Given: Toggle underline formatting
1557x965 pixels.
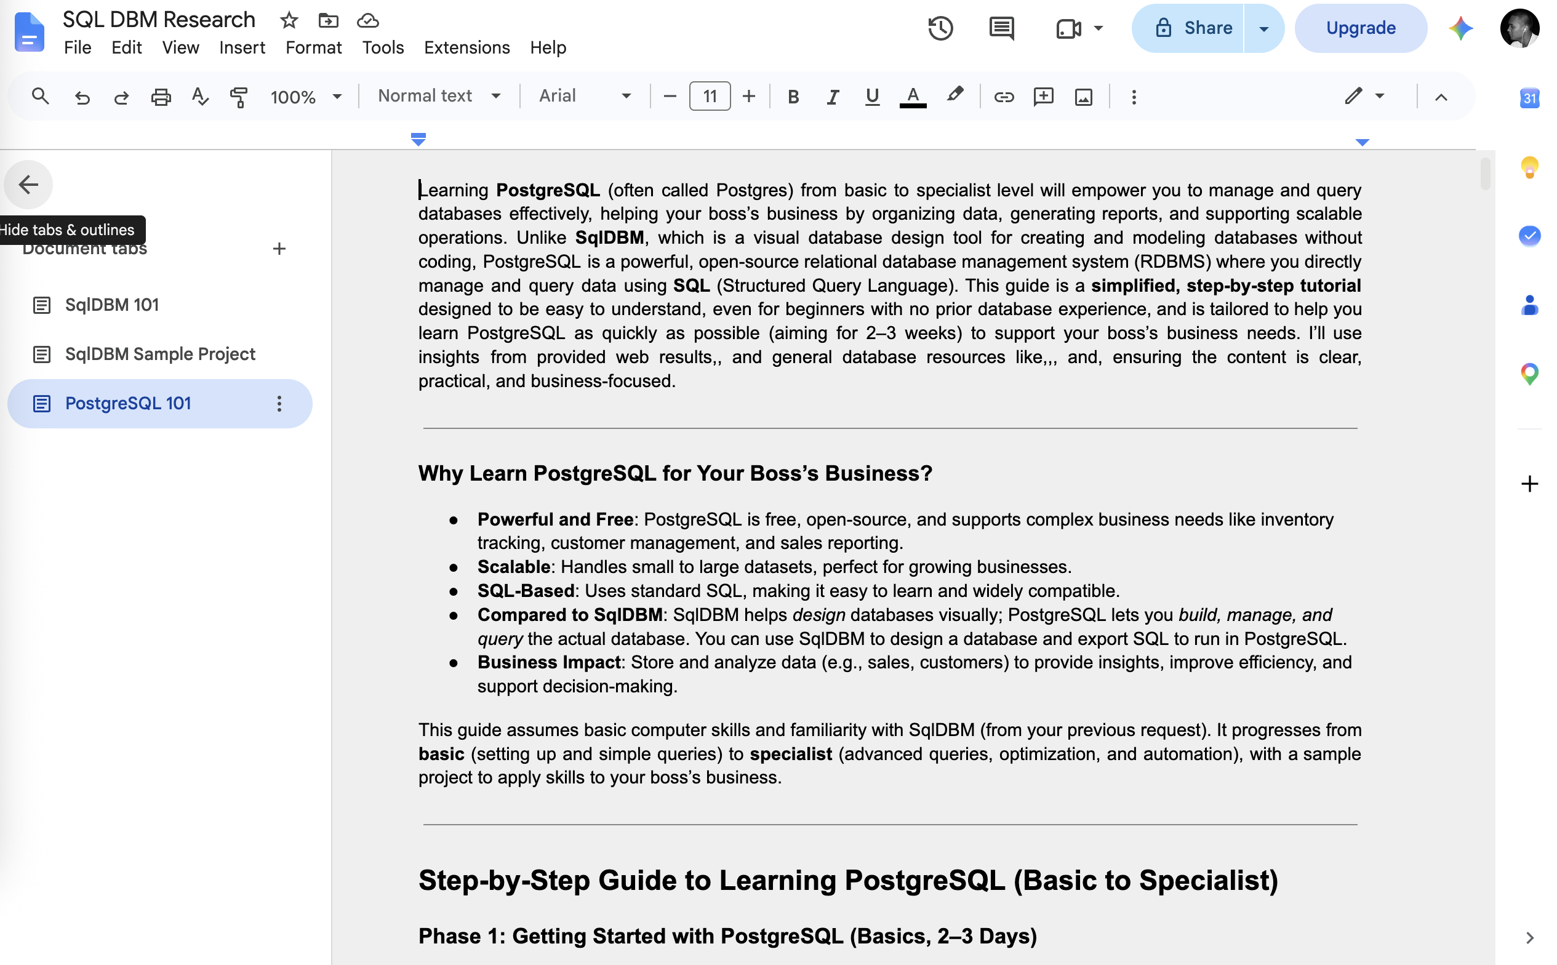Looking at the screenshot, I should pos(871,97).
